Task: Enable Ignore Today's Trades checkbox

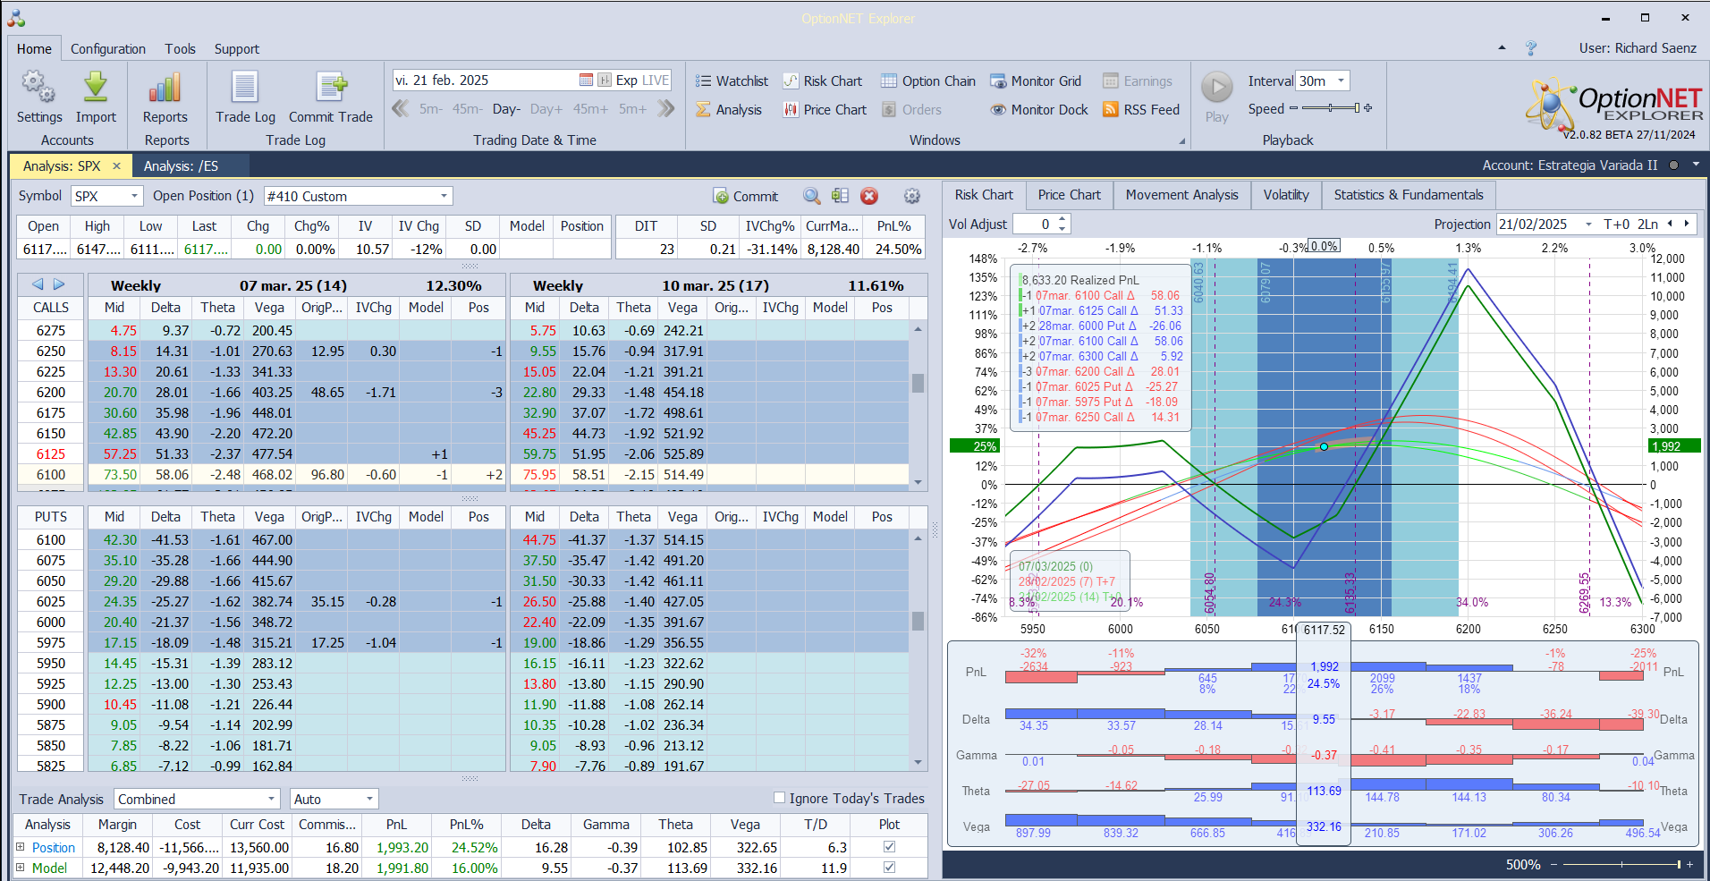Action: 779,798
